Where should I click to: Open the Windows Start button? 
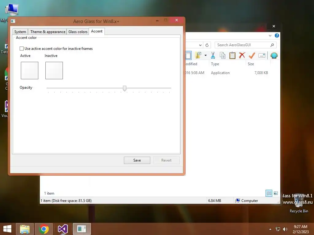tap(7, 229)
